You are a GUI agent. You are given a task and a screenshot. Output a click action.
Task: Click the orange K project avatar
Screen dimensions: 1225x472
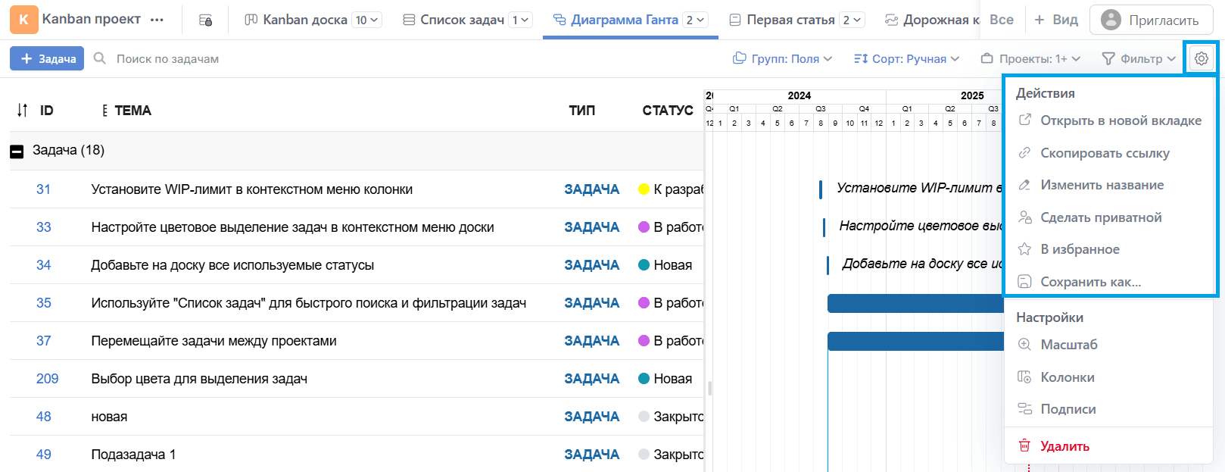(x=23, y=20)
